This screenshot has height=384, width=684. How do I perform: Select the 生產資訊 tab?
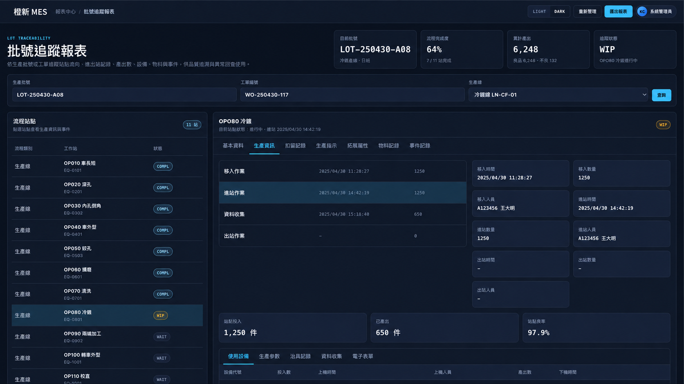tap(264, 146)
